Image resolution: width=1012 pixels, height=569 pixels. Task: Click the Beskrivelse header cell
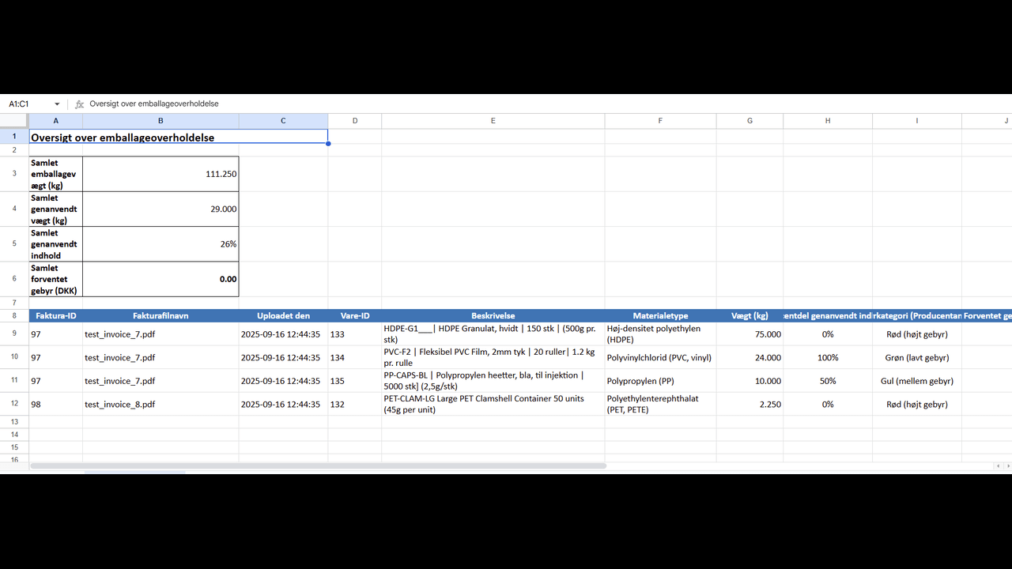click(493, 316)
